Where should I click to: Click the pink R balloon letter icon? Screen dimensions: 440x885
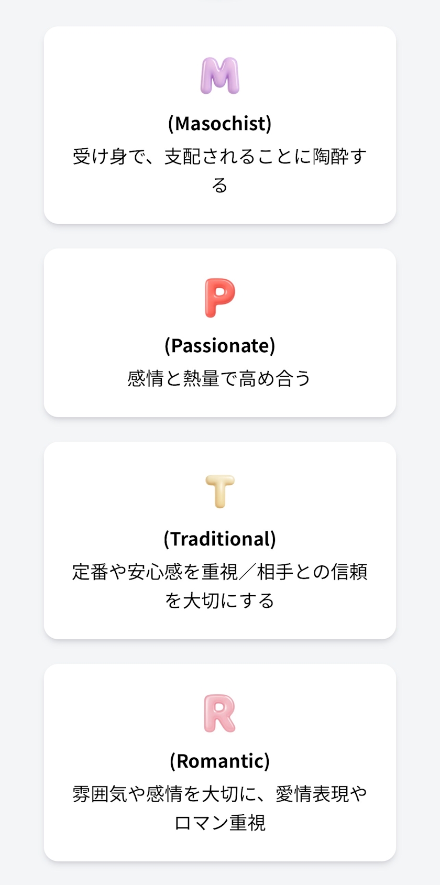click(220, 713)
